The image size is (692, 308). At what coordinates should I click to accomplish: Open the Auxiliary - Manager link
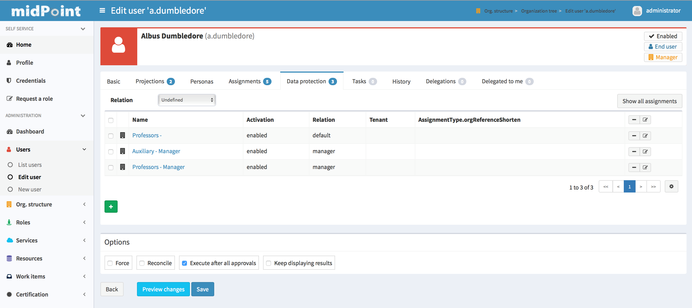tap(156, 151)
